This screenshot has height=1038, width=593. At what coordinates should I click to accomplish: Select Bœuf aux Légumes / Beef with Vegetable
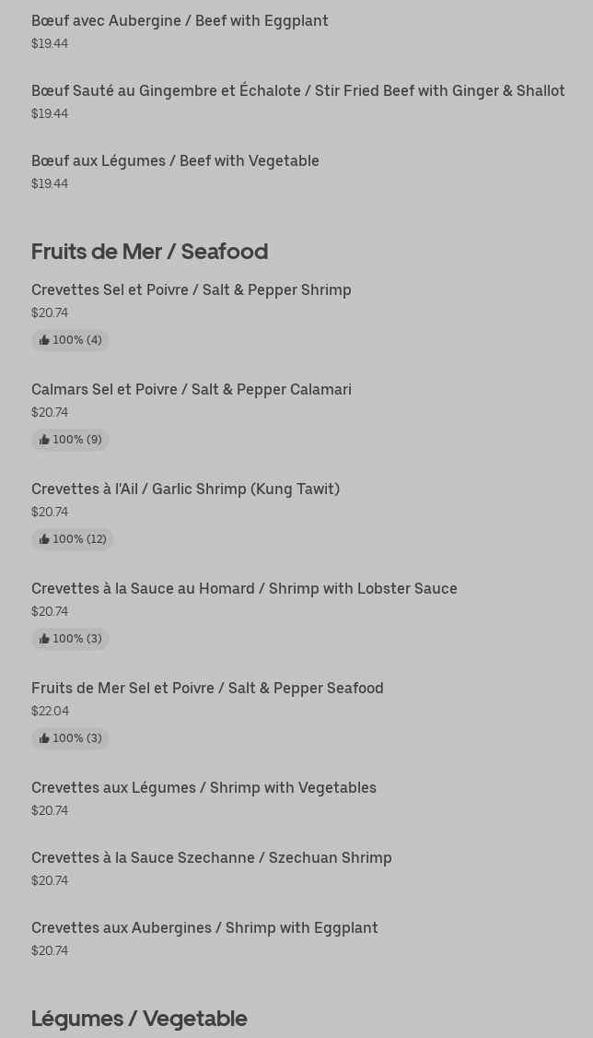(175, 160)
